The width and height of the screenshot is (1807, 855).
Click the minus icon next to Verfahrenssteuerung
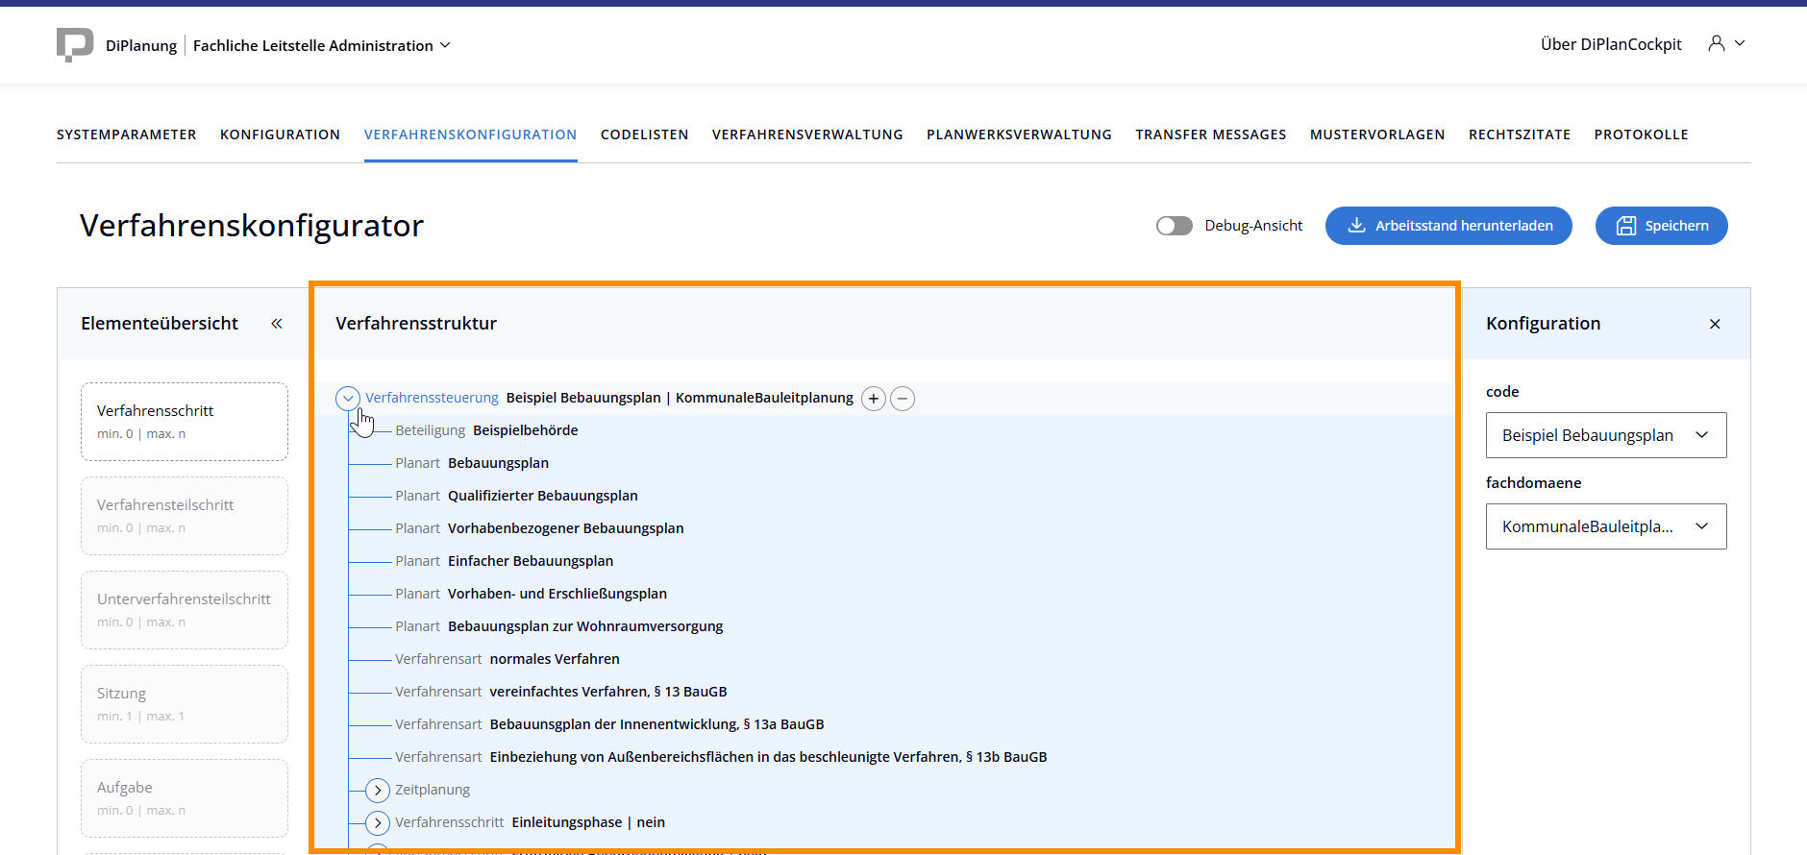click(x=903, y=399)
